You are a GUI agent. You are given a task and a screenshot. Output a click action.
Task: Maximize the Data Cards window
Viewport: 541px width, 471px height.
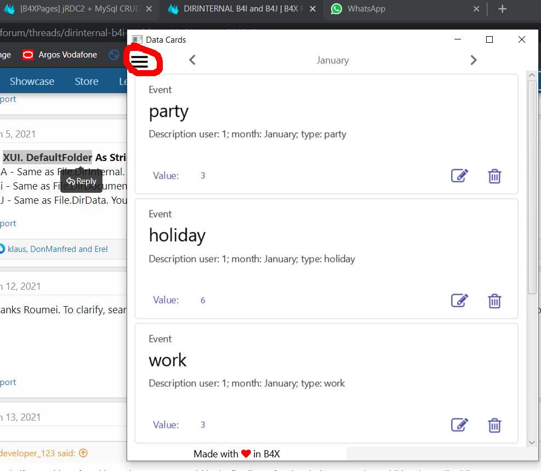[x=489, y=39]
